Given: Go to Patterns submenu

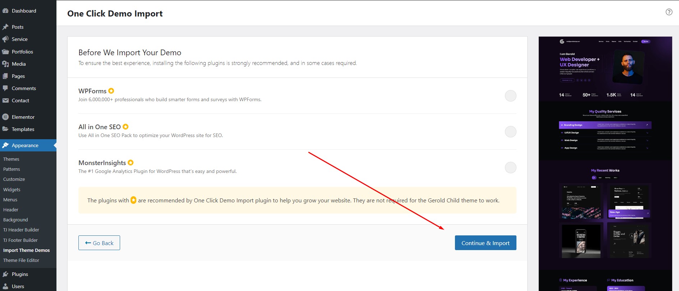Looking at the screenshot, I should 12,169.
